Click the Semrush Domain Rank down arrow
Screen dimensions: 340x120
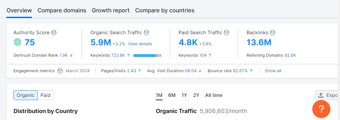point(71,55)
